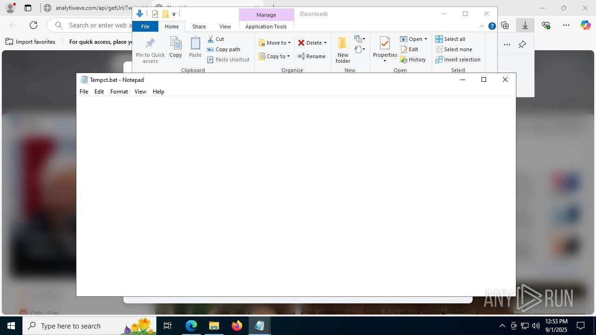The width and height of the screenshot is (596, 335).
Task: Open Notepad's Format menu
Action: [x=119, y=92]
